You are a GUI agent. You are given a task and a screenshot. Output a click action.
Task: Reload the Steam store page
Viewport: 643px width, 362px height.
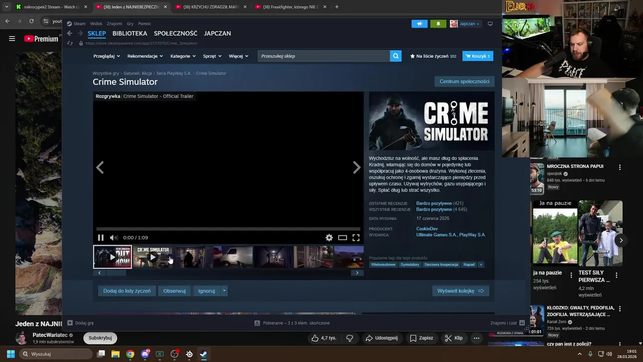[x=70, y=43]
